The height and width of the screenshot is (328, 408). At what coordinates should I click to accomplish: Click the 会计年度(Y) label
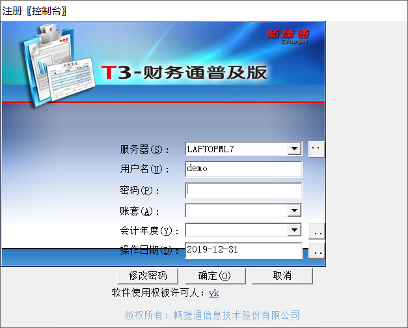pos(150,230)
